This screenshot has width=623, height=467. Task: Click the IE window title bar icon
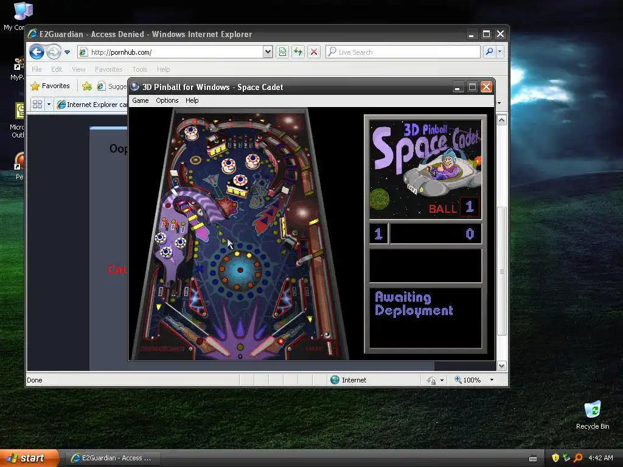tap(33, 34)
